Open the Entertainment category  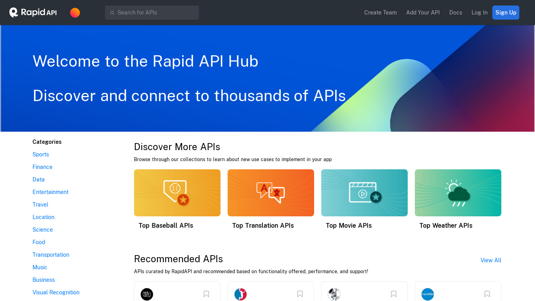(x=51, y=192)
